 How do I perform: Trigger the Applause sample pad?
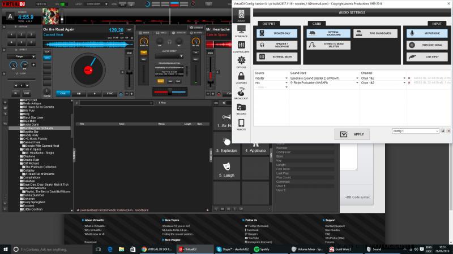pyautogui.click(x=255, y=147)
